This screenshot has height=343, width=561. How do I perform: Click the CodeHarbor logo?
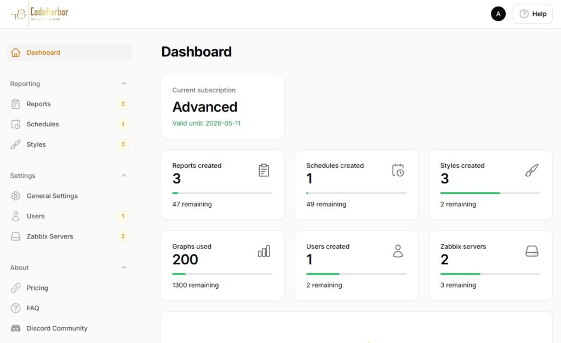point(39,14)
